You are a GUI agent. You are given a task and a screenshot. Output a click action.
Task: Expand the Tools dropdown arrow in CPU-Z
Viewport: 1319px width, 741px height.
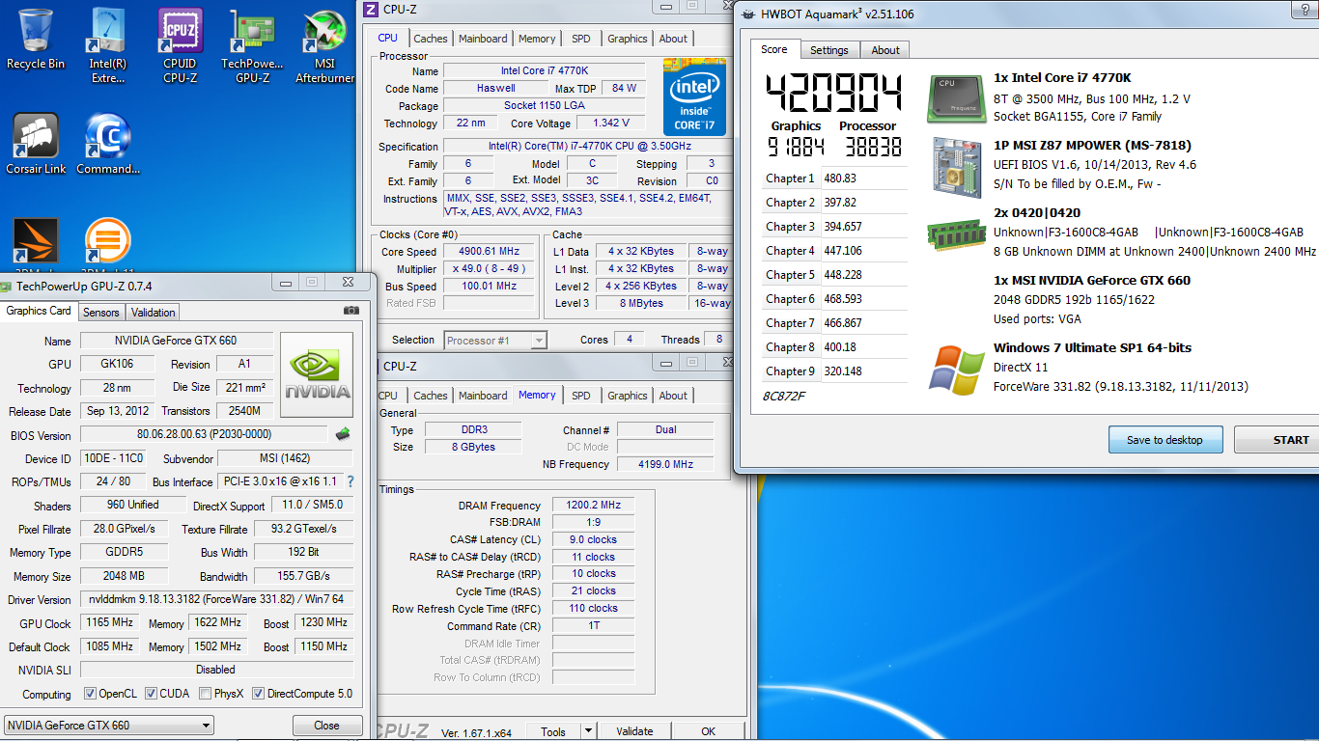coord(589,731)
